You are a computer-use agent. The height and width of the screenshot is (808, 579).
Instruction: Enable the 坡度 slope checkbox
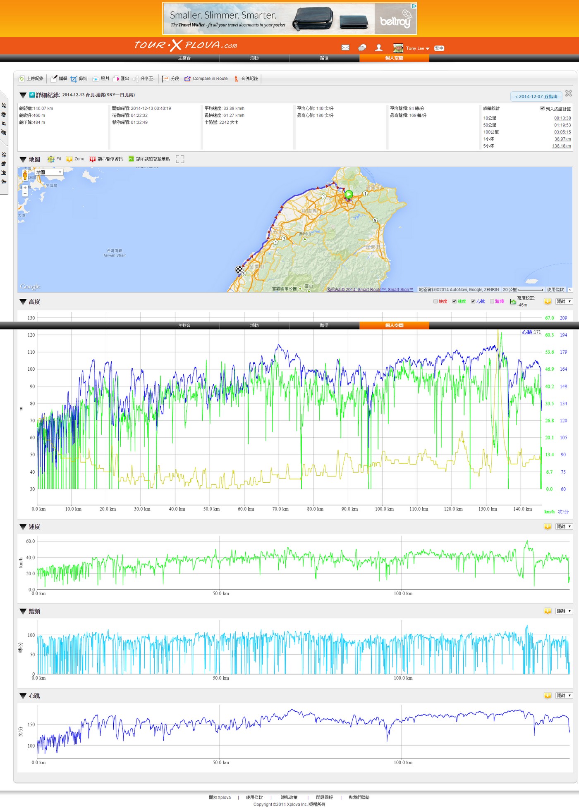pyautogui.click(x=435, y=301)
